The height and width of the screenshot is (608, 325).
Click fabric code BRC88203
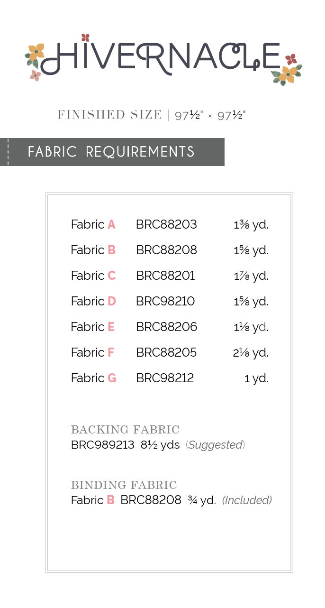click(166, 224)
